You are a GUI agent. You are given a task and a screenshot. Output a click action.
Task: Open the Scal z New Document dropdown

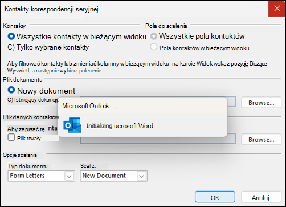pyautogui.click(x=113, y=176)
